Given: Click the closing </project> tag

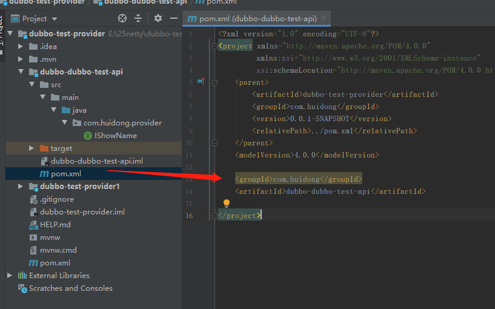Looking at the screenshot, I should click(x=239, y=216).
